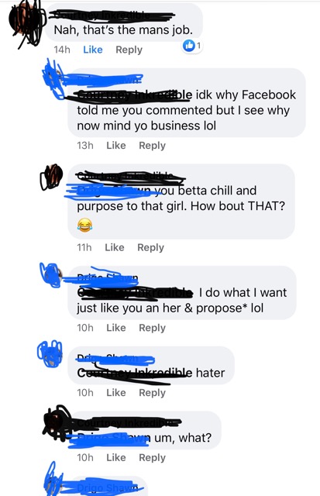Like the "I do what I want" comment
This screenshot has height=496, width=320.
coord(116,328)
